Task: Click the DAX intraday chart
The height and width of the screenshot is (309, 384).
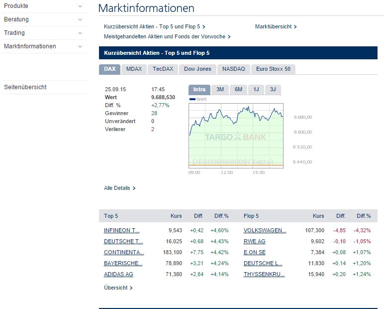Action: point(236,136)
